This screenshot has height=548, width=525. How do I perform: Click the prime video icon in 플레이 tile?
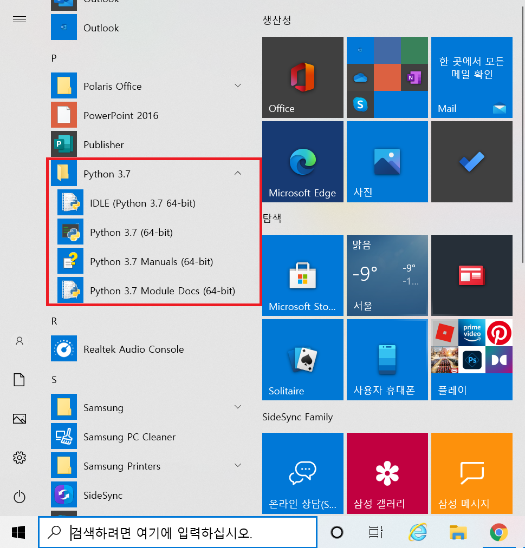472,333
